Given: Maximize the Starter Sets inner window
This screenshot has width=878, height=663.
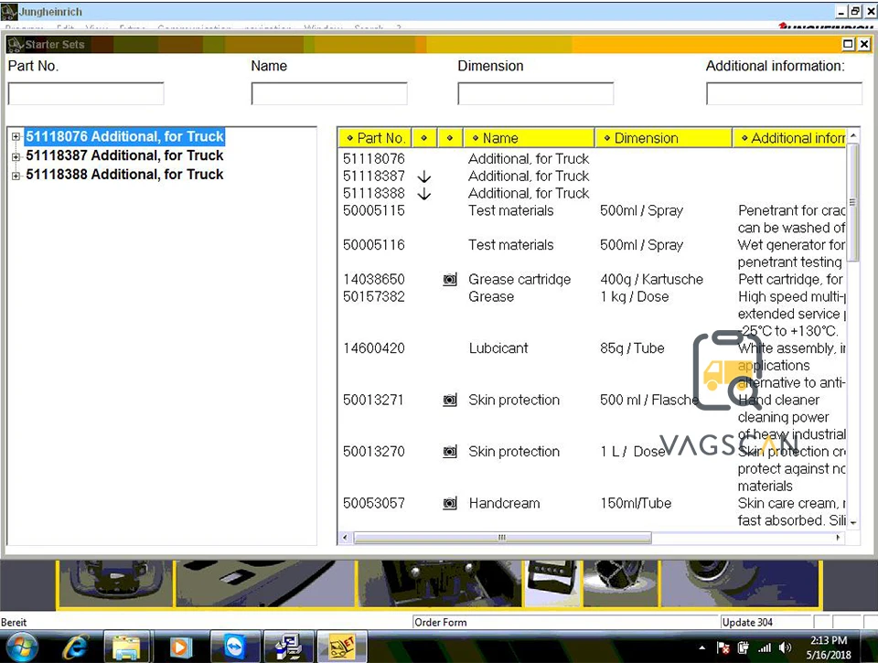Looking at the screenshot, I should pyautogui.click(x=849, y=44).
